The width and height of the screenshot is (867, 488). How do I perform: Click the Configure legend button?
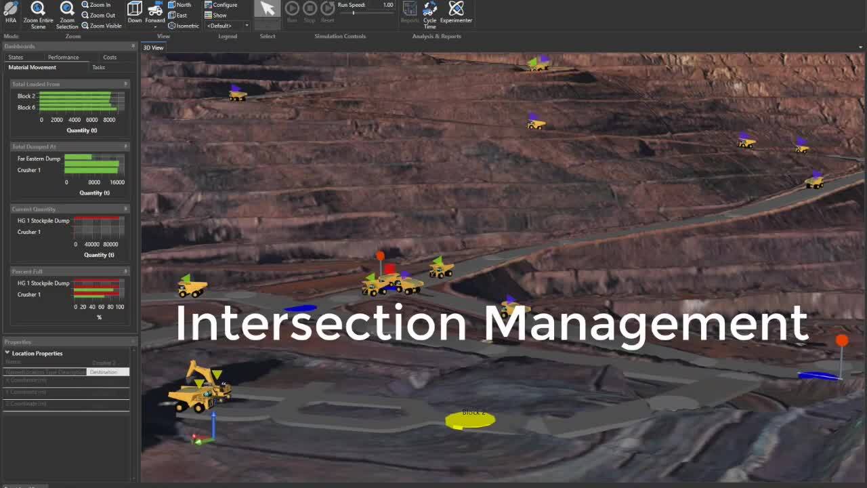coord(221,5)
